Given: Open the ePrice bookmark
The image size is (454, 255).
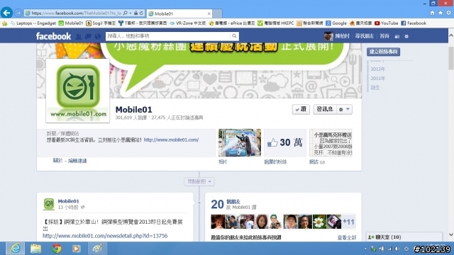Looking at the screenshot, I should [232, 23].
